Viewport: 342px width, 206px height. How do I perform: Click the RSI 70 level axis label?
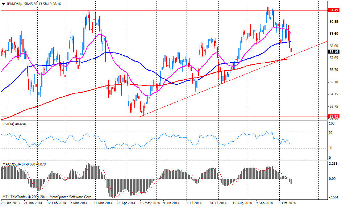click(x=330, y=133)
